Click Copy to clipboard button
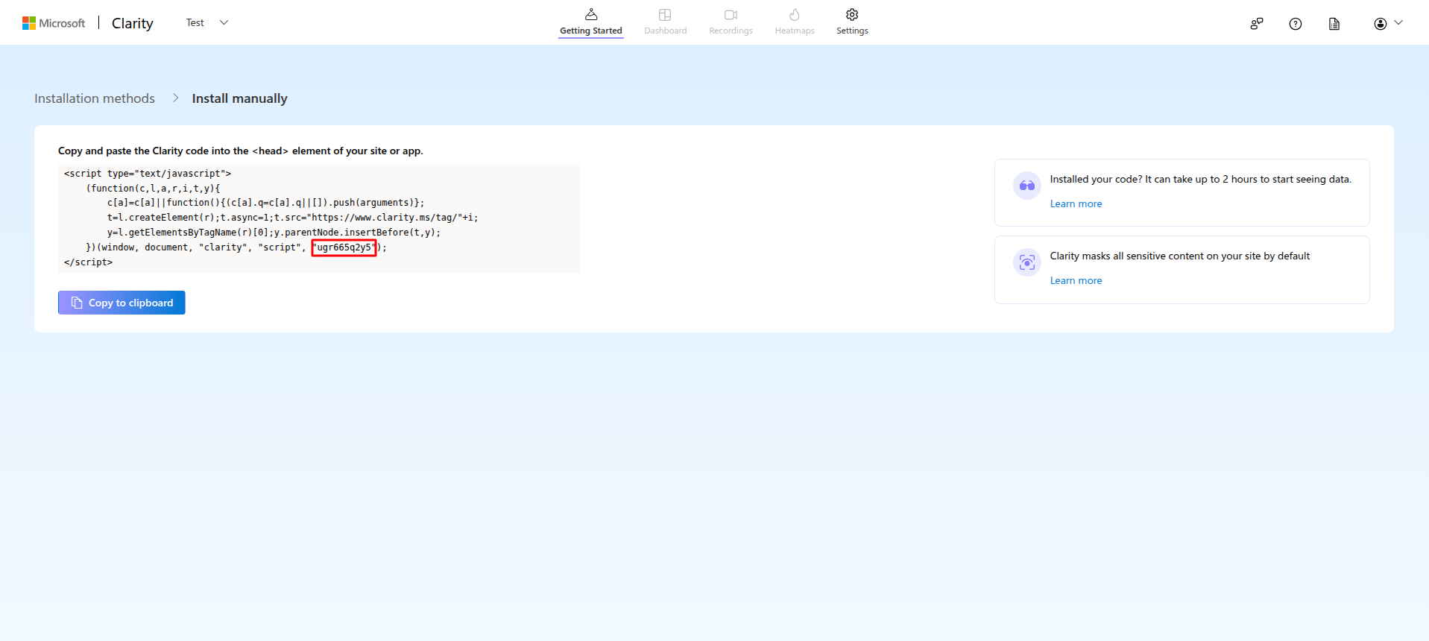Screen dimensions: 1429x641 point(122,303)
